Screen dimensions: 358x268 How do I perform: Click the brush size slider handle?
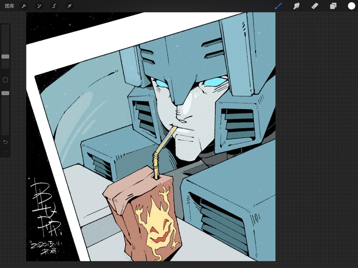coord(6,57)
